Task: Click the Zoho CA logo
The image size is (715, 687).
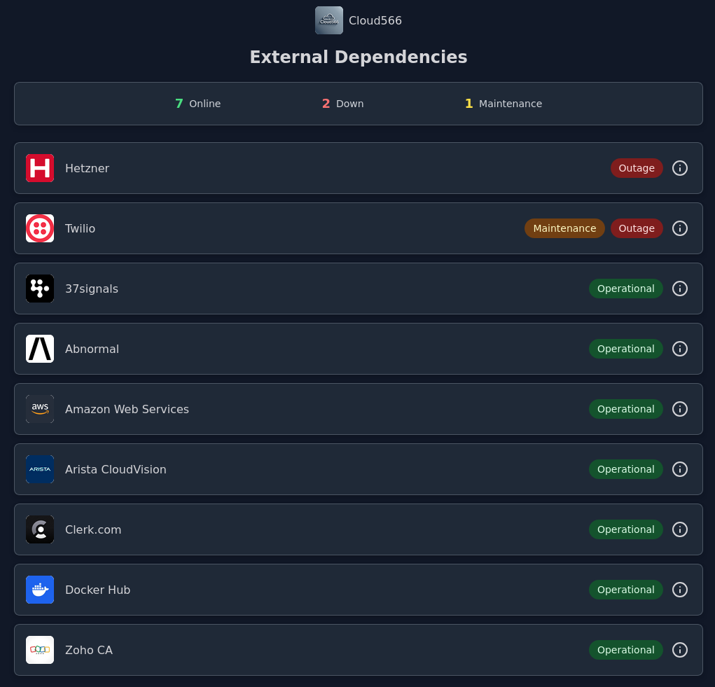Action: point(40,650)
